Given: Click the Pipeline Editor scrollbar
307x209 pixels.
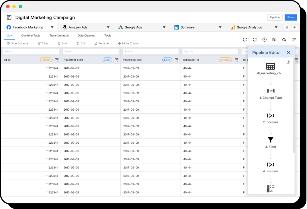Looking at the screenshot, I should pyautogui.click(x=294, y=106).
